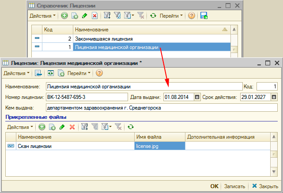Screen dimensions: 283x193
Task: Click red delete mark in Справочник Лицензии toolbar
Action: pos(94,16)
